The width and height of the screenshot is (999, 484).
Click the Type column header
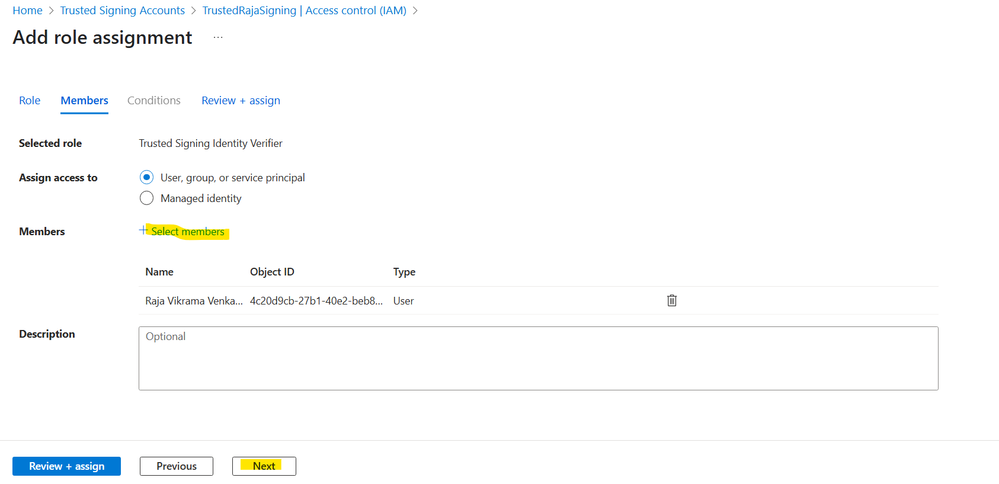(x=404, y=272)
